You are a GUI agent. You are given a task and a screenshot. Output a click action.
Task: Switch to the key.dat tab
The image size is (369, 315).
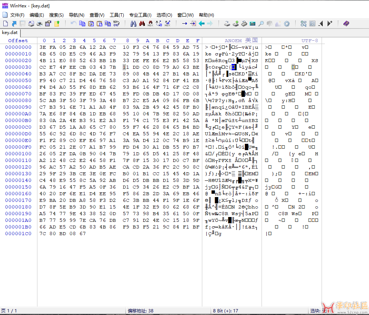tap(10, 32)
